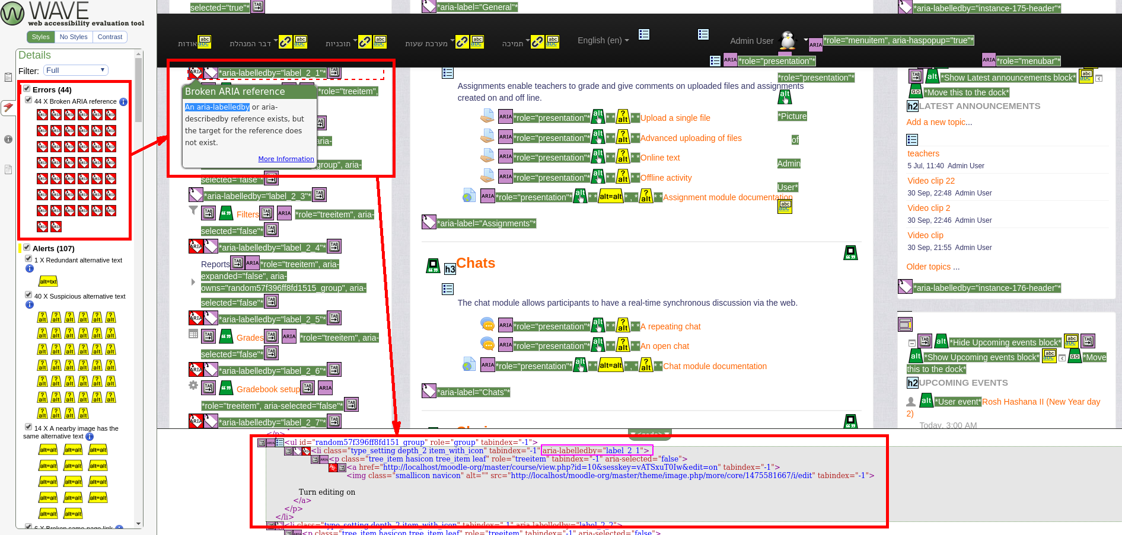This screenshot has width=1122, height=535.
Task: Toggle the 44 X Broken ARIA reference checkbox
Action: 28,100
